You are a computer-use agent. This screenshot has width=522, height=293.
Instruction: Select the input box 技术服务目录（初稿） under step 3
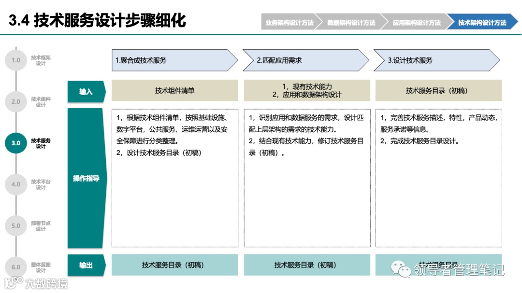(438, 90)
